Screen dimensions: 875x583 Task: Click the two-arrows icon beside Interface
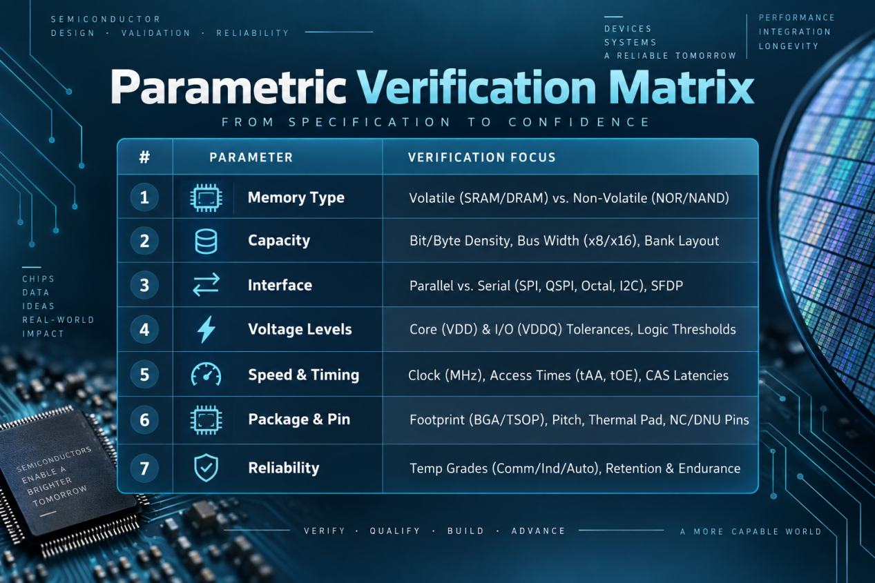[206, 285]
